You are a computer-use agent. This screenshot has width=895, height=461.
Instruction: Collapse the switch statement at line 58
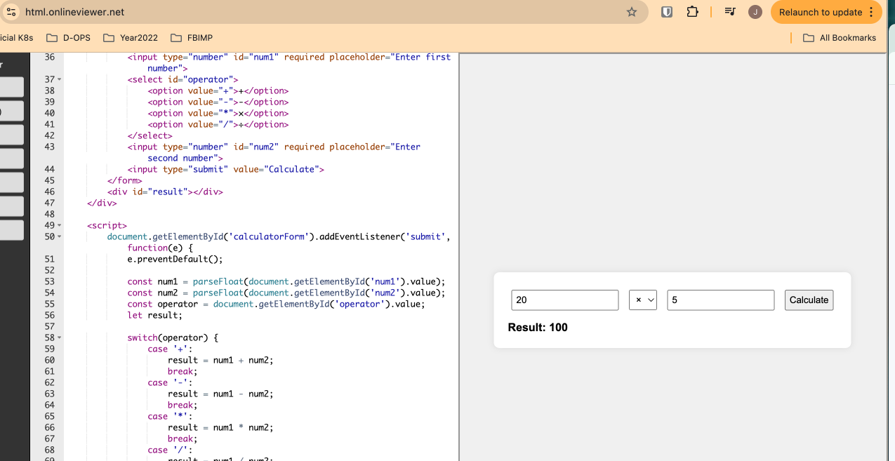click(60, 338)
